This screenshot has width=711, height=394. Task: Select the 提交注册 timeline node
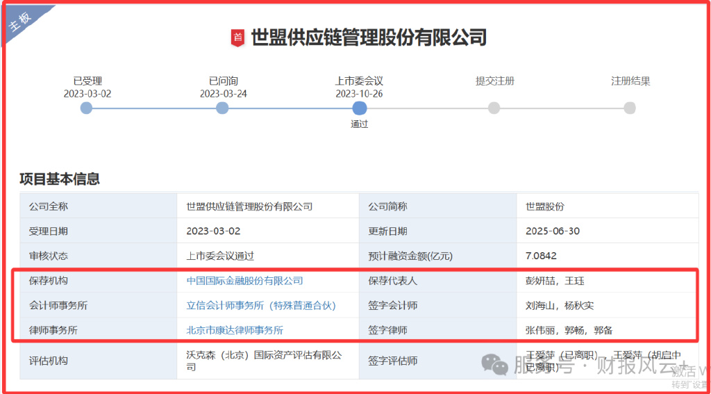pos(494,108)
